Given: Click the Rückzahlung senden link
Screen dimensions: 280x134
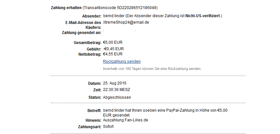Looking at the screenshot, I should click(x=122, y=61).
